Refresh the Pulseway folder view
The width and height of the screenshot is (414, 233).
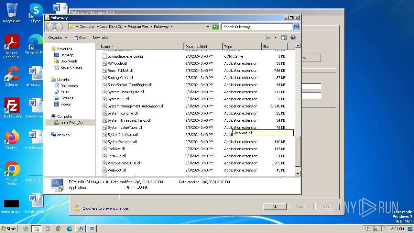(216, 27)
